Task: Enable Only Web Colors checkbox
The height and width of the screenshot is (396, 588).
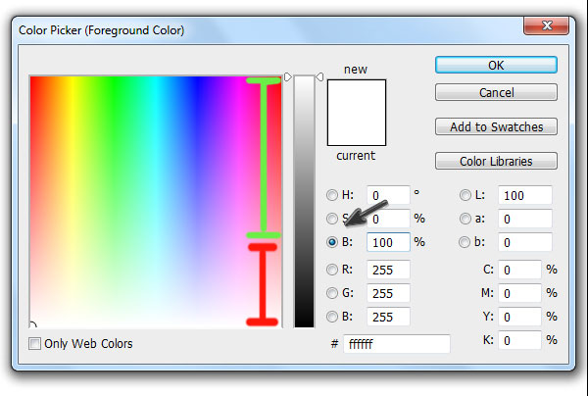Action: [x=34, y=343]
